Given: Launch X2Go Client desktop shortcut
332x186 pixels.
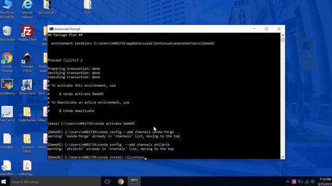Looking at the screenshot, I should (x=27, y=87).
